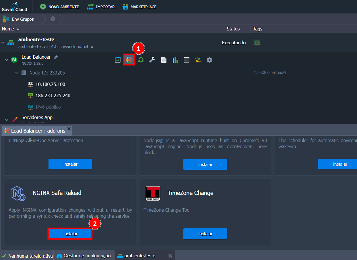Screen dimensions: 357x260
Task: Click the TimeZone Change add-on icon
Action: coord(153,193)
